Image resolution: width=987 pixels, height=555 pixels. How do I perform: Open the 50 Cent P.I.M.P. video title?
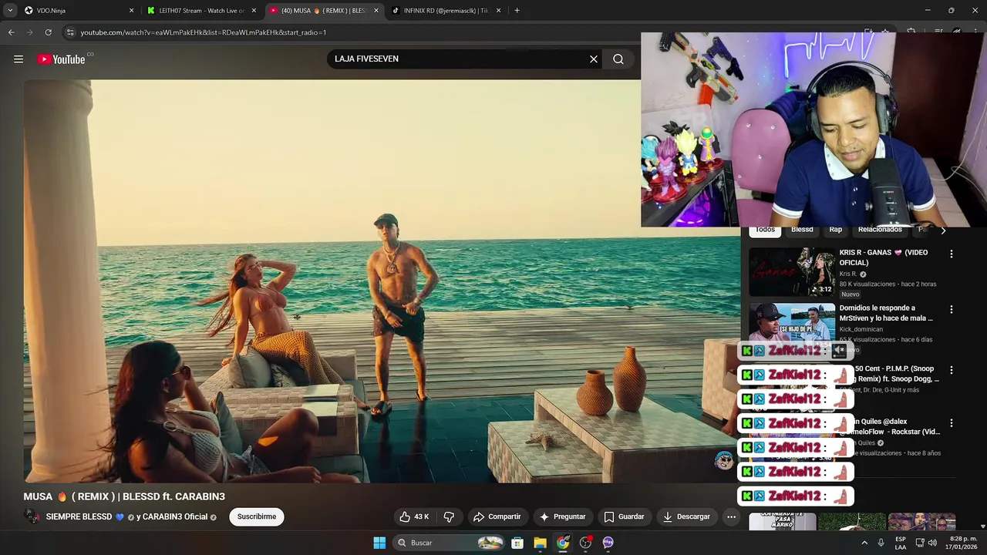[898, 374]
